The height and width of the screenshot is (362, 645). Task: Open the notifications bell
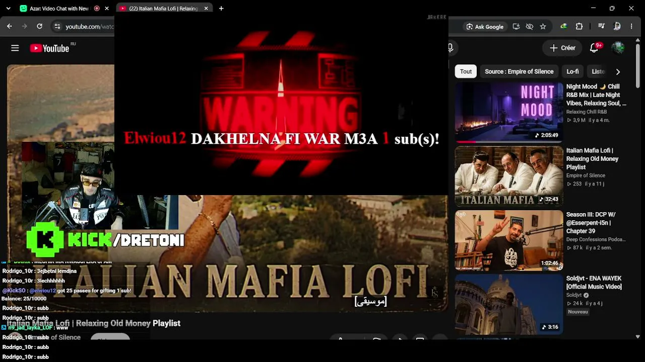coord(594,48)
